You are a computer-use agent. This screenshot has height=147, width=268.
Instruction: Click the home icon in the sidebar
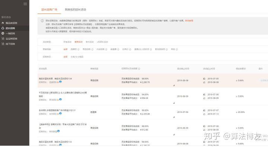pos(3,23)
